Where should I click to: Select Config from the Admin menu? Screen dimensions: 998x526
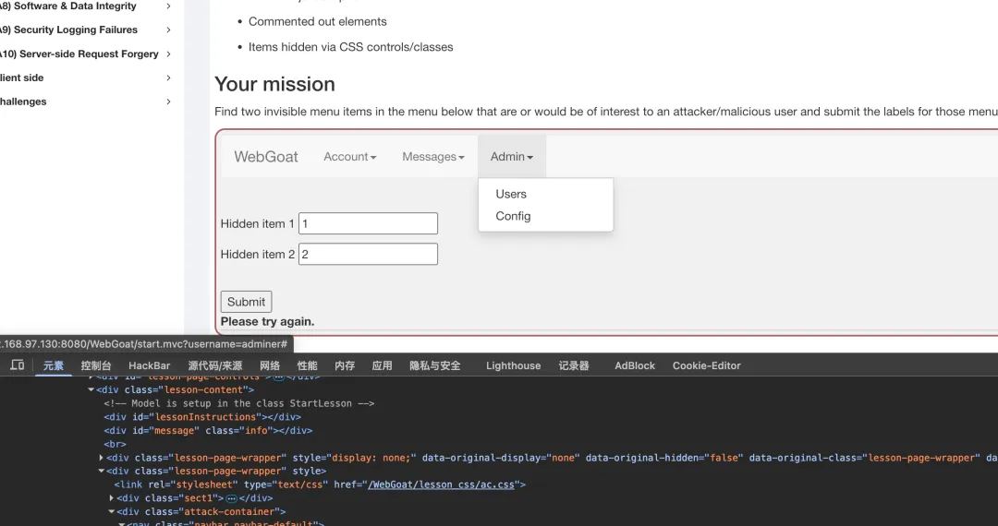click(x=513, y=216)
